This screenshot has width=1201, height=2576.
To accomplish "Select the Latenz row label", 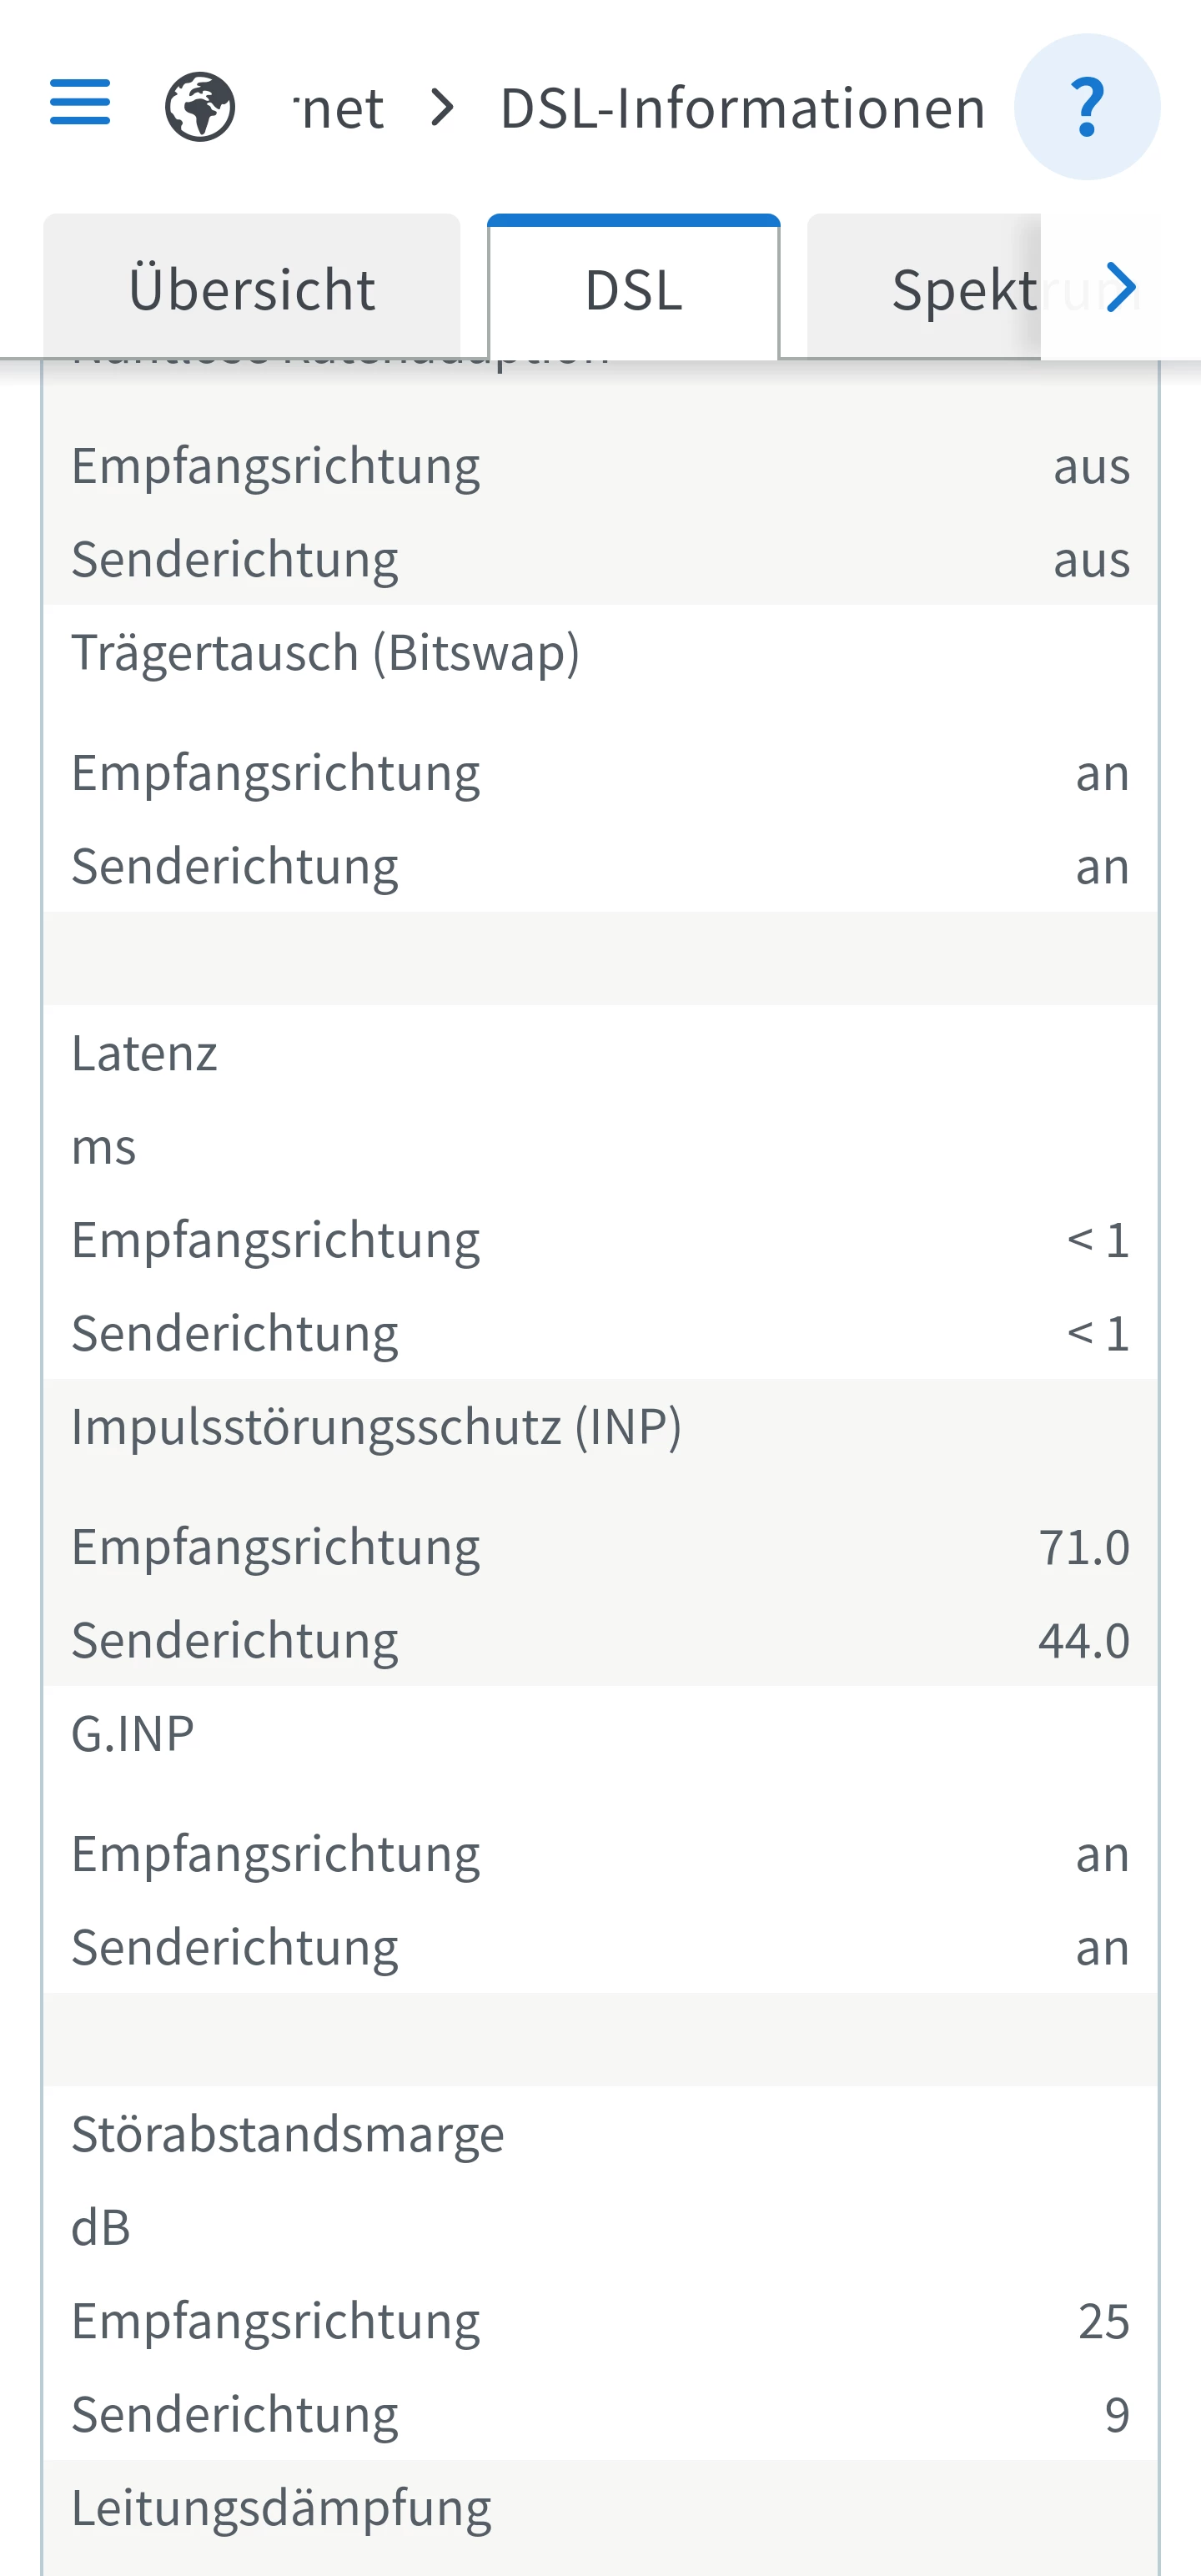I will tap(145, 1053).
